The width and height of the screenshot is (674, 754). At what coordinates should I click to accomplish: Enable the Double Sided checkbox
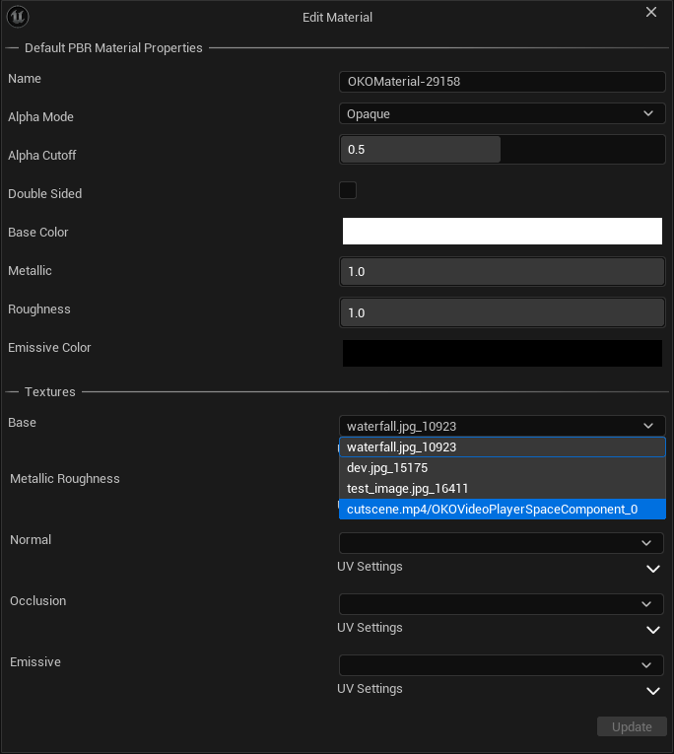click(x=348, y=190)
